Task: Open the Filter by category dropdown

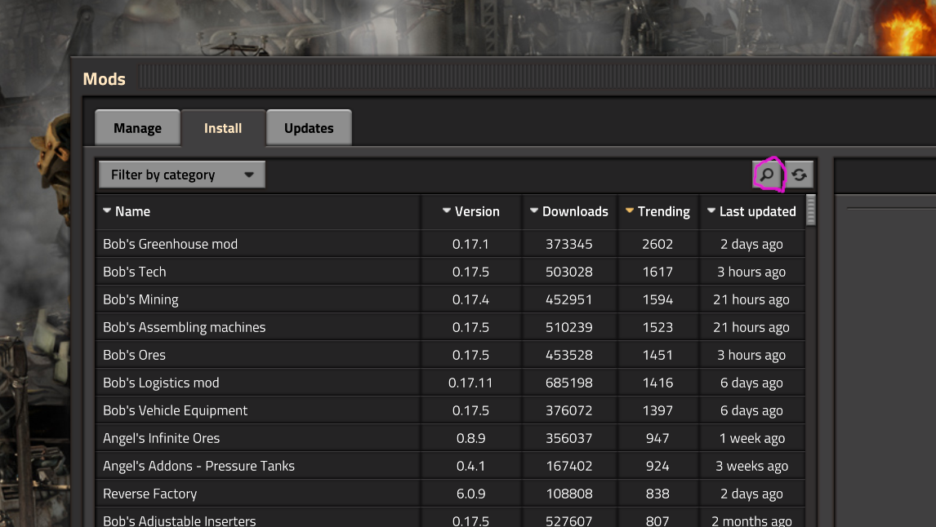Action: pyautogui.click(x=181, y=175)
